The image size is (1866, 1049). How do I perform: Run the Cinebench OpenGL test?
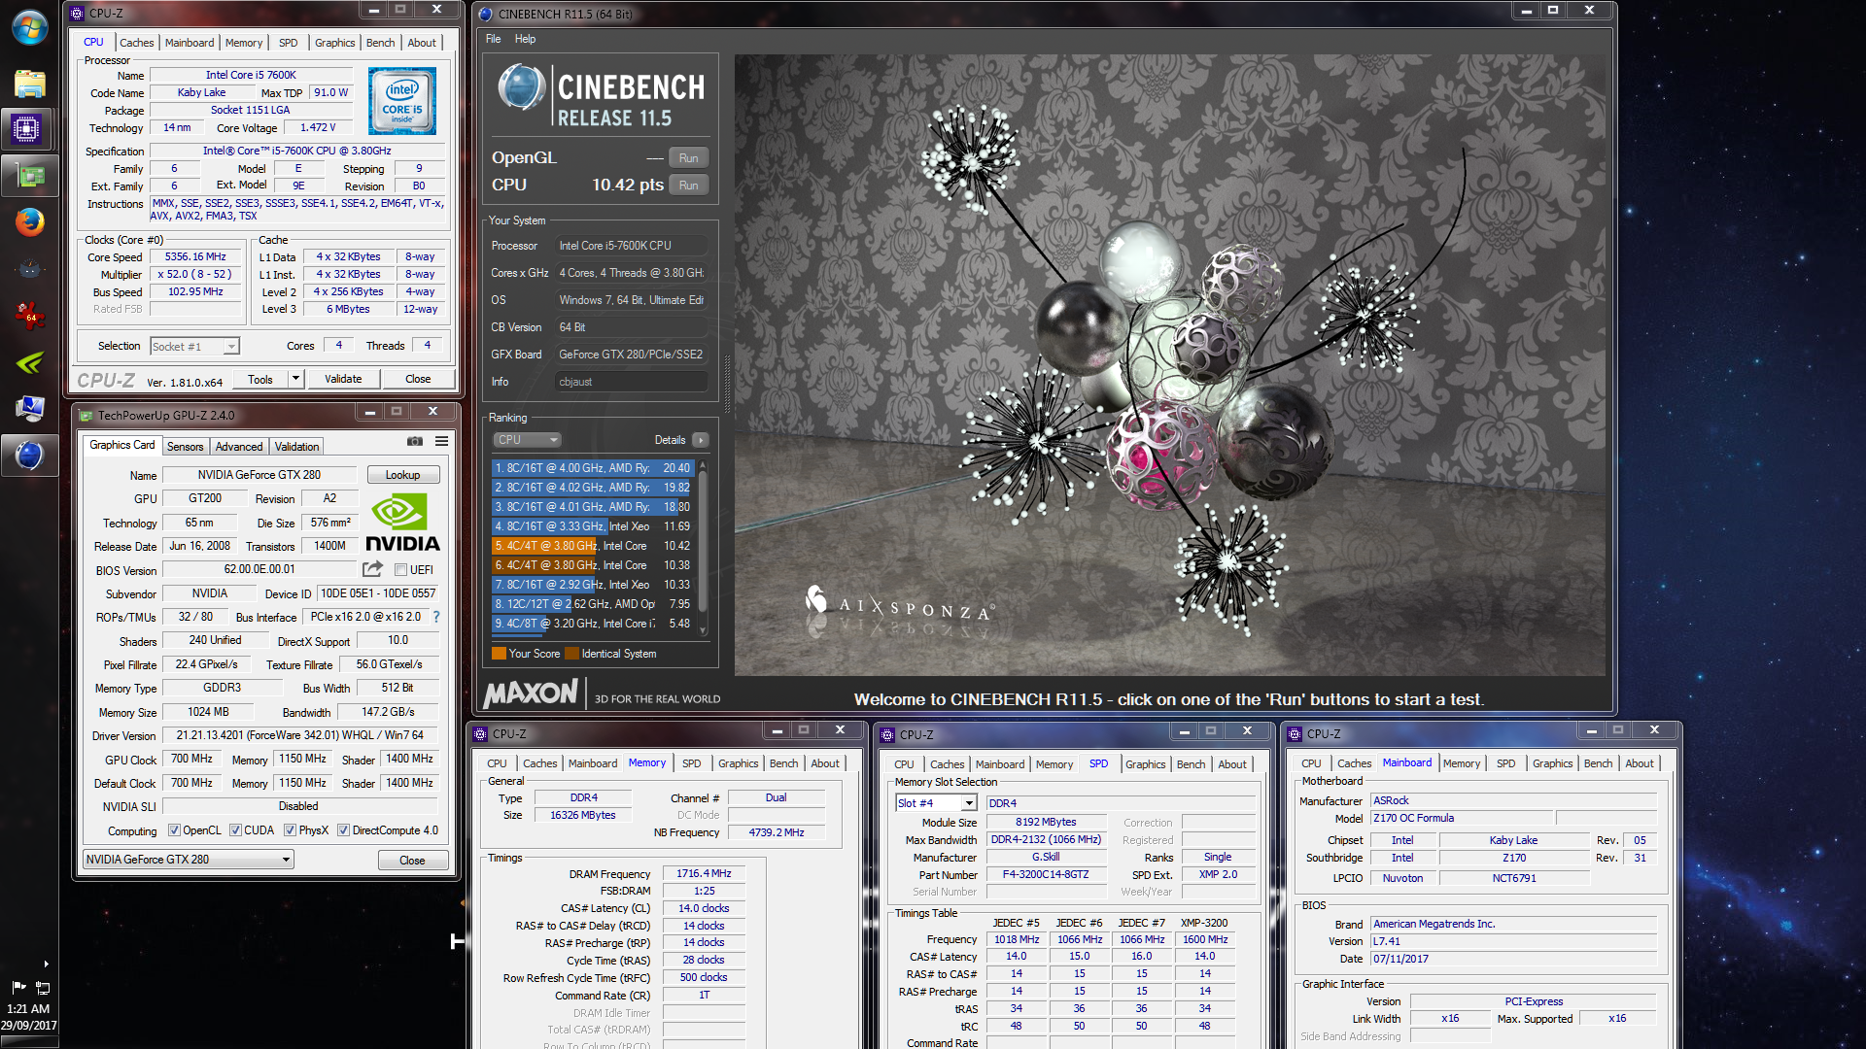click(688, 158)
